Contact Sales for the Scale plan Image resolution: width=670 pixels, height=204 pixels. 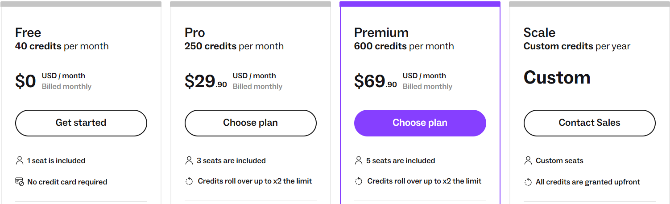[x=589, y=123]
